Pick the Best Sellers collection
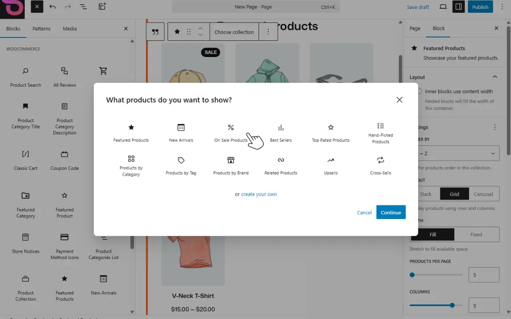The height and width of the screenshot is (319, 511). click(281, 133)
